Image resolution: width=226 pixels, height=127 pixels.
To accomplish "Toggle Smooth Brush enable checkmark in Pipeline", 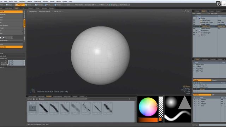I will point(194,87).
